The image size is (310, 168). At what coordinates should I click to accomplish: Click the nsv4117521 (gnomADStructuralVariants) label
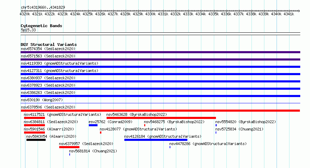62,114
